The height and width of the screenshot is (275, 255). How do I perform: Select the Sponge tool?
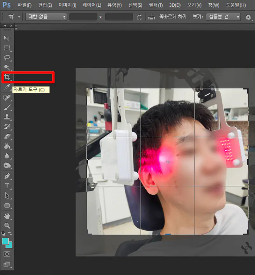(x=7, y=165)
